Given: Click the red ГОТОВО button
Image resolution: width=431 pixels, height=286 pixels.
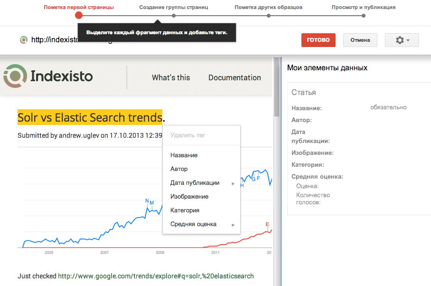Looking at the screenshot, I should pyautogui.click(x=318, y=40).
